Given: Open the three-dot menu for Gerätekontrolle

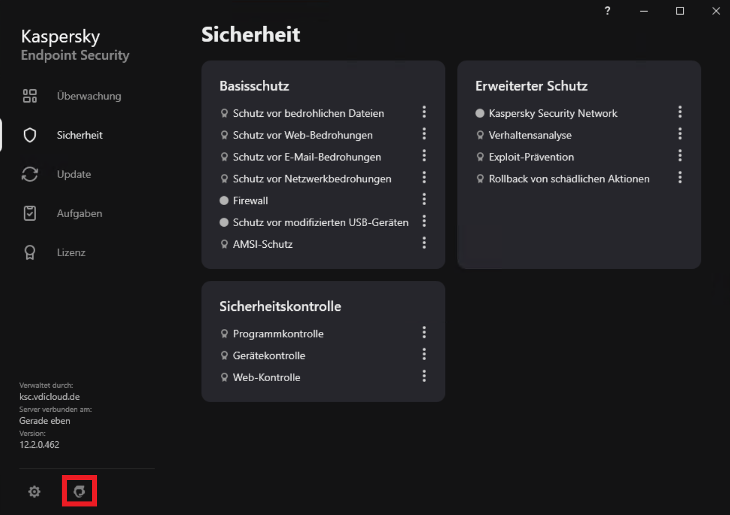Looking at the screenshot, I should [424, 354].
